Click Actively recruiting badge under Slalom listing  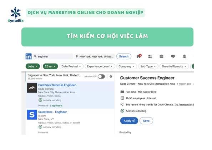50,127
